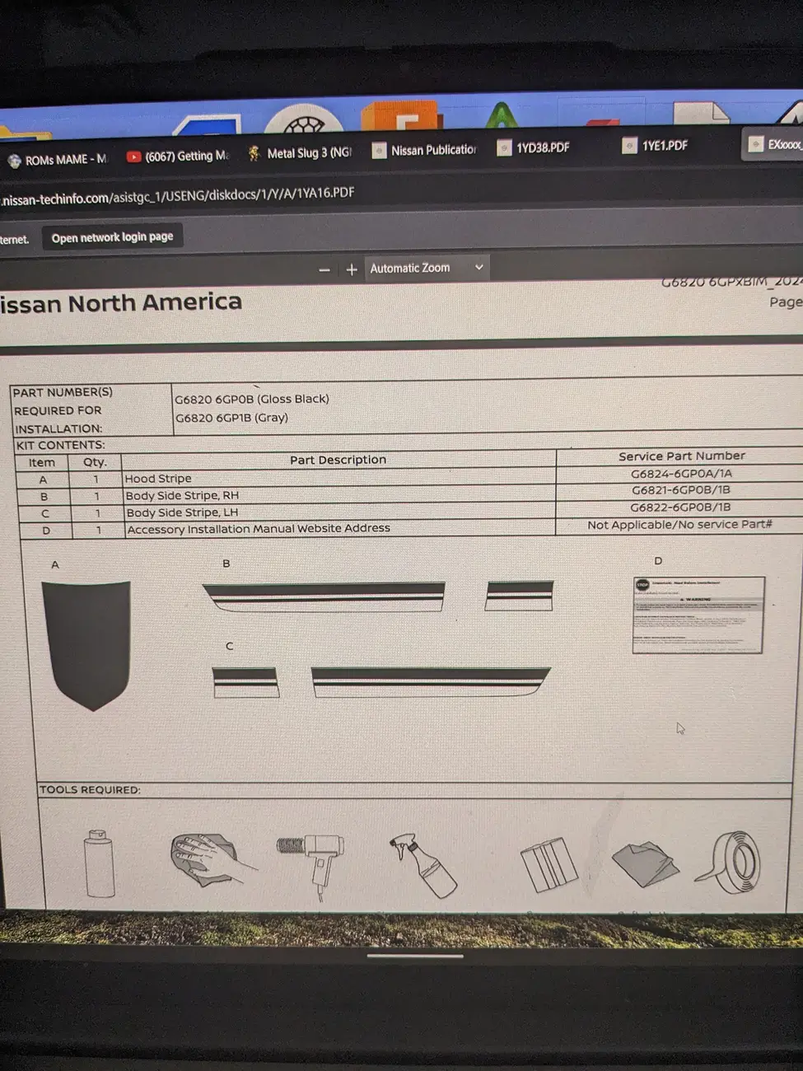Click service part number G6824-6GP0A/1A
Viewport: 803px width, 1071px height.
(x=681, y=474)
